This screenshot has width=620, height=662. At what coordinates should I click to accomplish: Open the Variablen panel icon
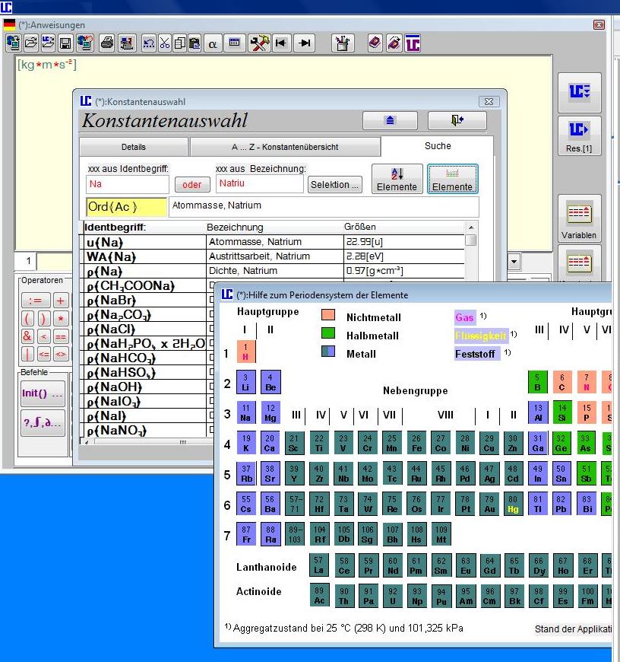(x=579, y=218)
